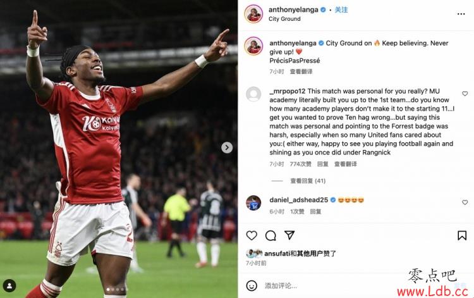
Task: Open anthonyelanga's profile avatar in the header
Action: click(x=253, y=14)
